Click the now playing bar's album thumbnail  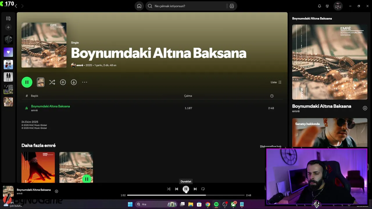pos(8,191)
